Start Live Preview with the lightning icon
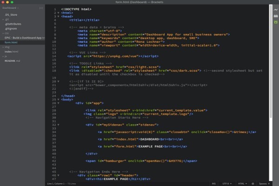The width and height of the screenshot is (279, 186). click(276, 10)
